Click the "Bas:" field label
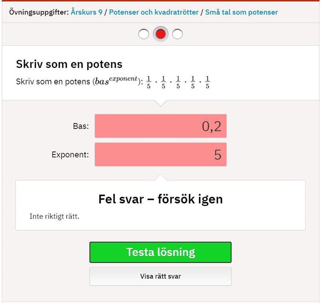The height and width of the screenshot is (306, 321). pos(81,126)
